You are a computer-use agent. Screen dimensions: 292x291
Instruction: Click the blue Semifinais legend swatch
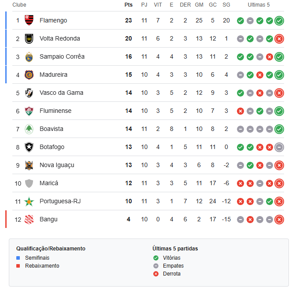(x=18, y=258)
